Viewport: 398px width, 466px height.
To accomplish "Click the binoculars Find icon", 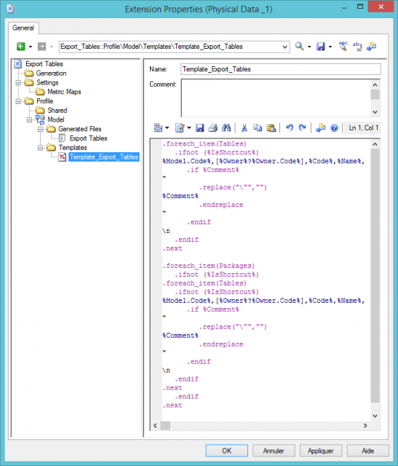I will [226, 128].
